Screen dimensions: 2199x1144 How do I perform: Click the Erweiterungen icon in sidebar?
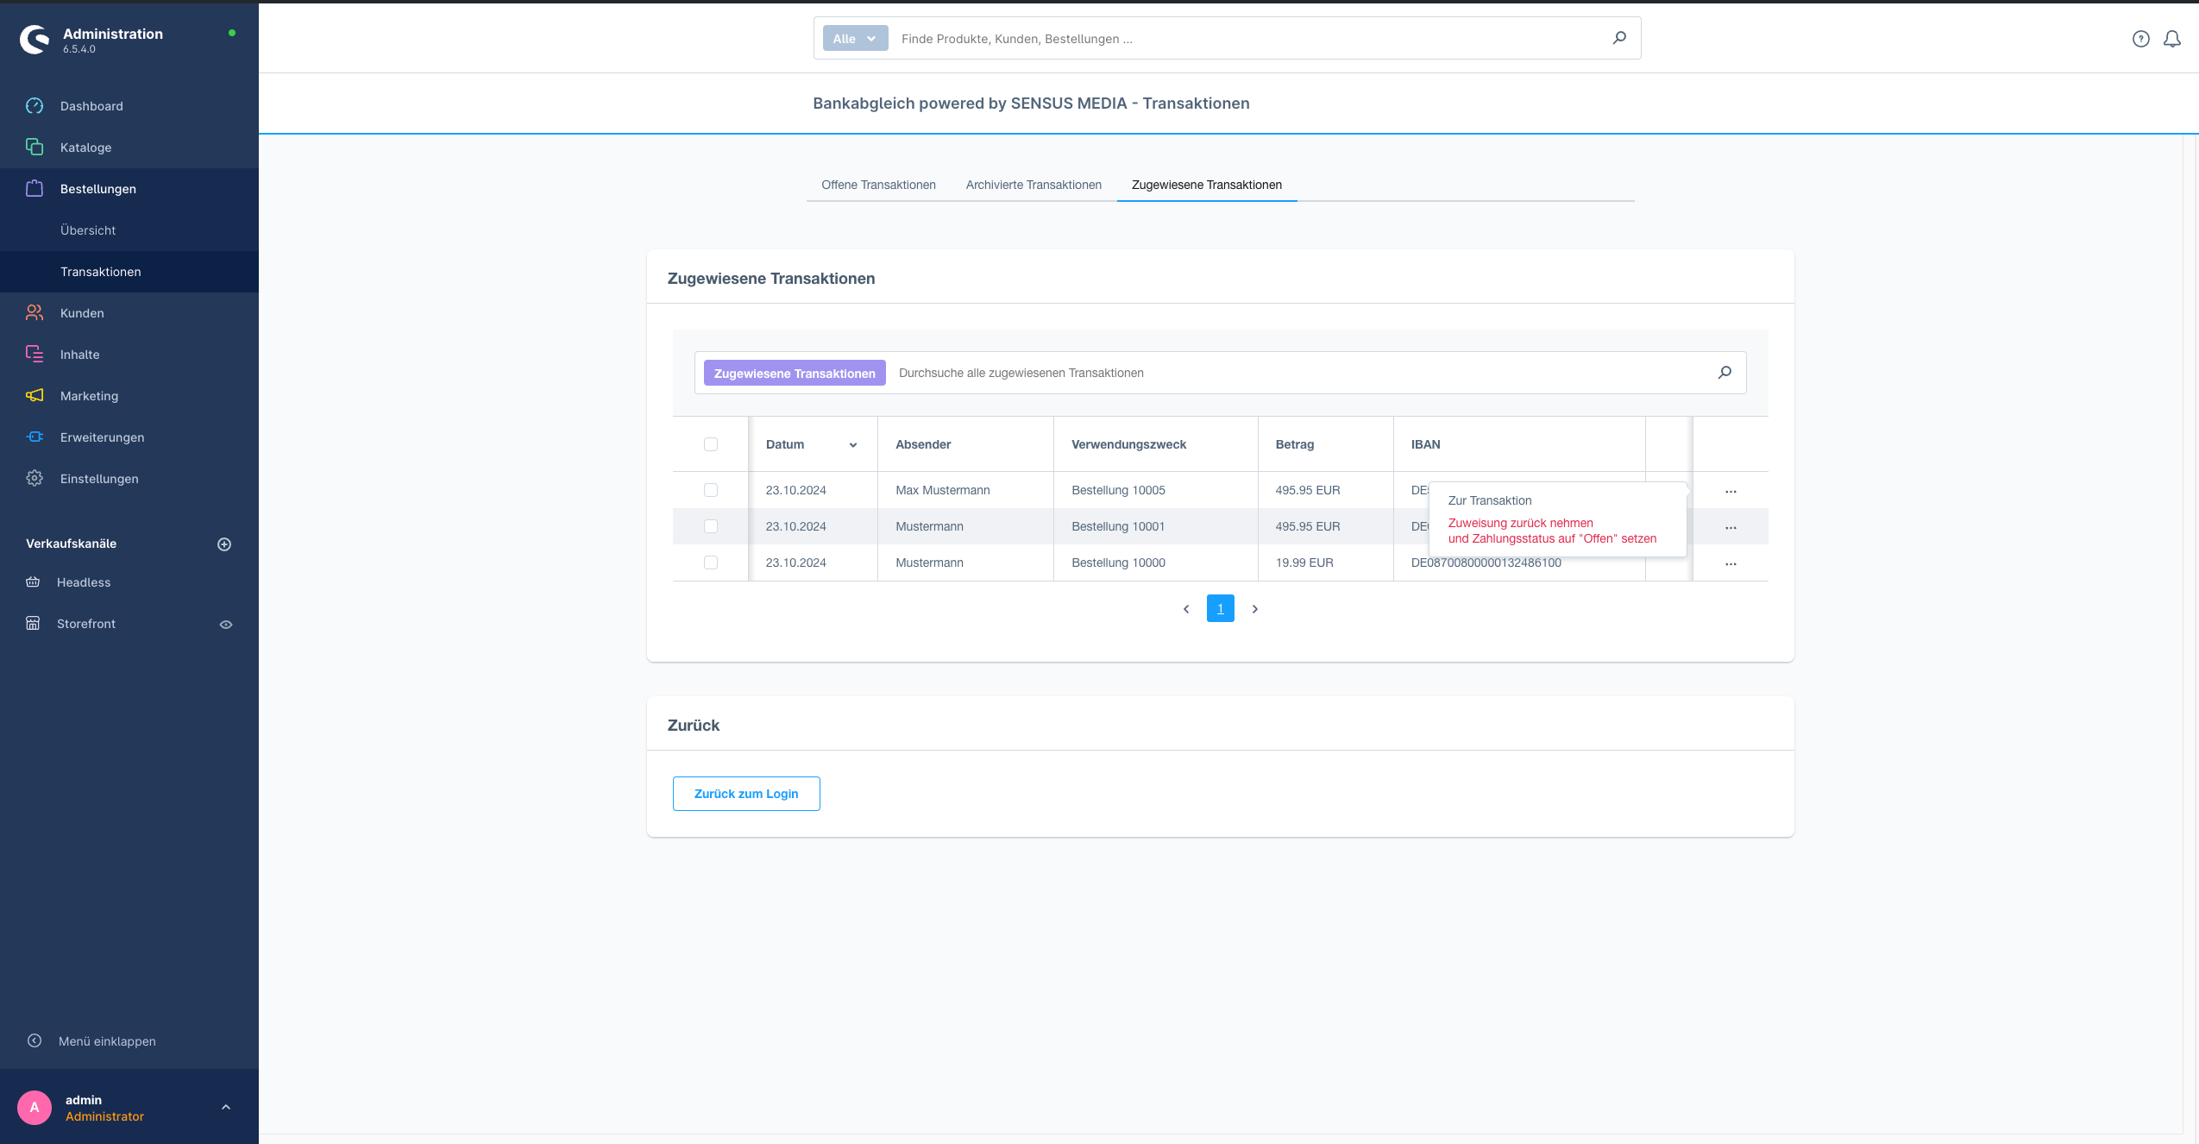point(36,436)
